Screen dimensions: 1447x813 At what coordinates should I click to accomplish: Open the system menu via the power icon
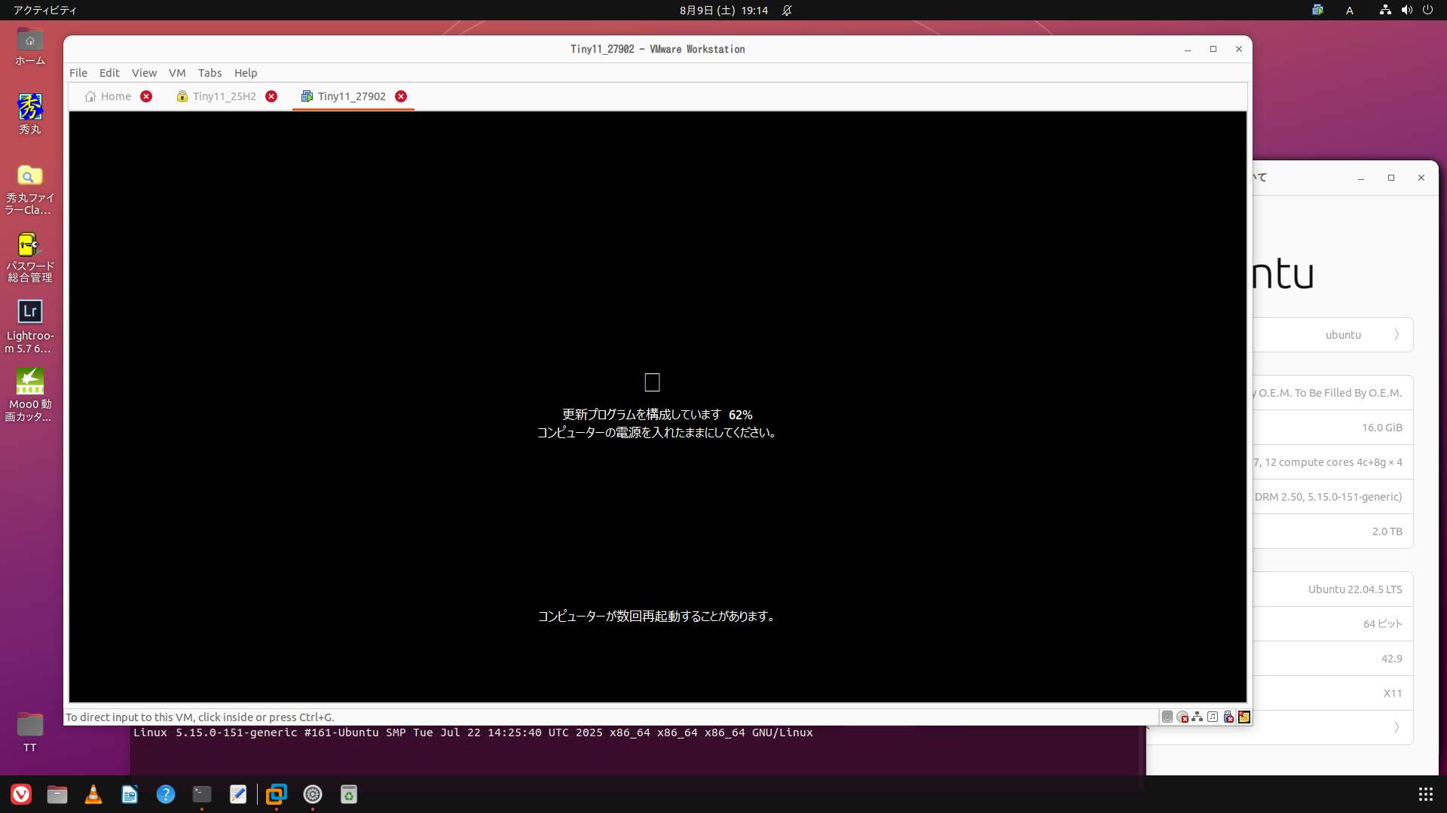pyautogui.click(x=1427, y=11)
